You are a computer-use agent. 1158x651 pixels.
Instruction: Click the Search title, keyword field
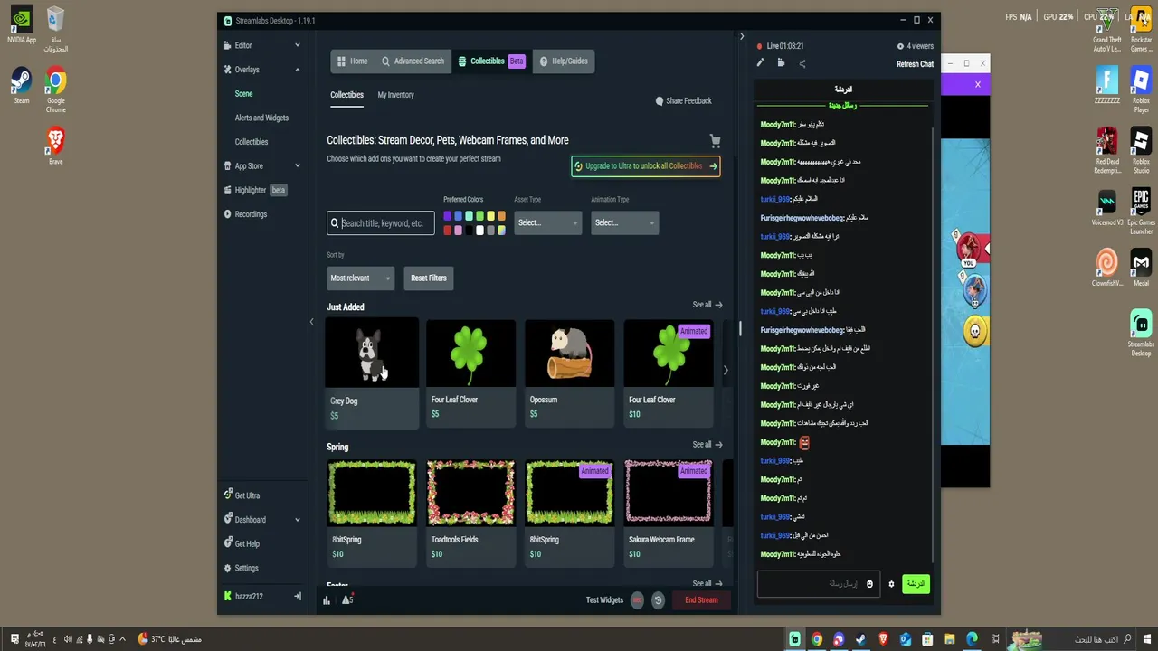381,223
